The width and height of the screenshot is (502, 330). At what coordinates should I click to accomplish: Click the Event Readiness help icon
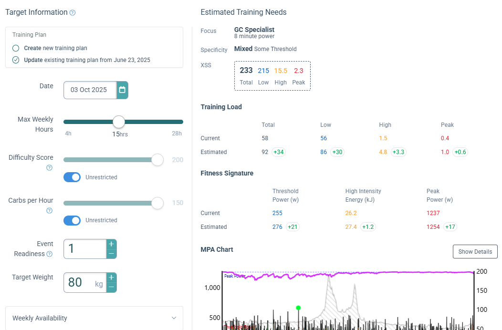tap(49, 254)
